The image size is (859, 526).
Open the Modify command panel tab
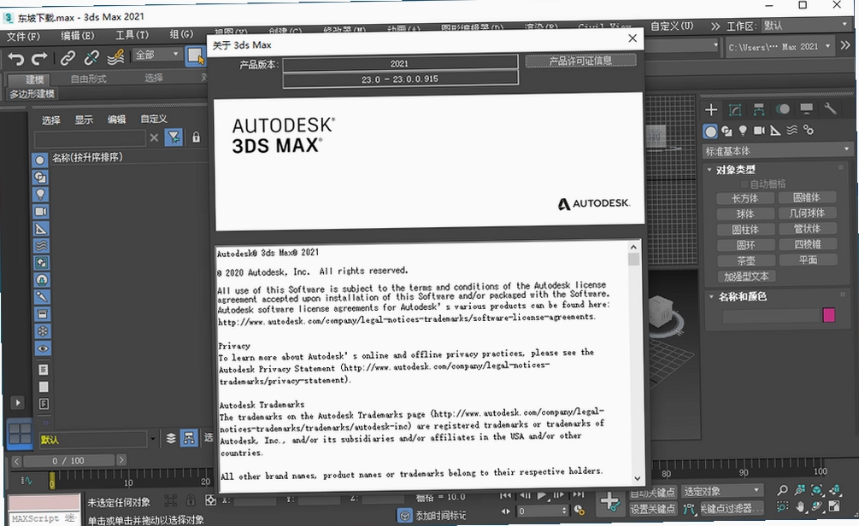point(735,110)
